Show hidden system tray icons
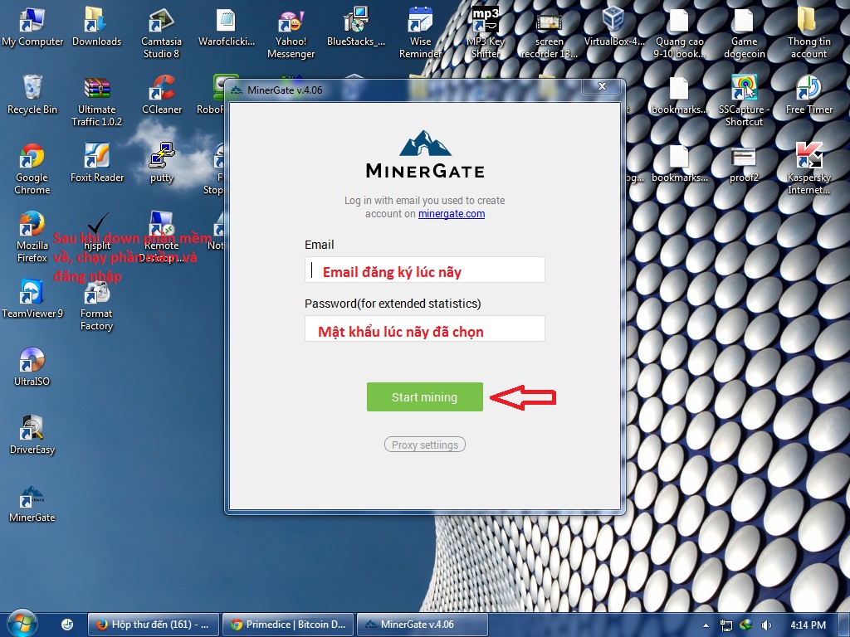Viewport: 850px width, 637px height. click(x=706, y=625)
